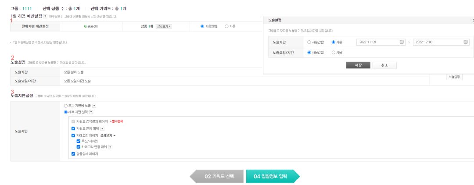Click 상품 1개 text in budget row

147,26
